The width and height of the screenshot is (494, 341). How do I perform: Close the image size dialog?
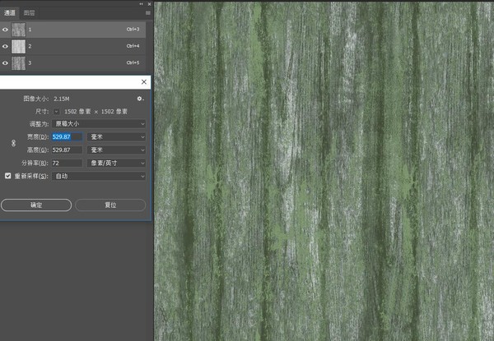144,81
